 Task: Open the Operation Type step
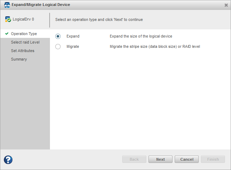coord(24,34)
